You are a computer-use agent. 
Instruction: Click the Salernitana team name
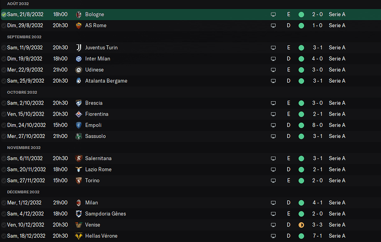98,158
